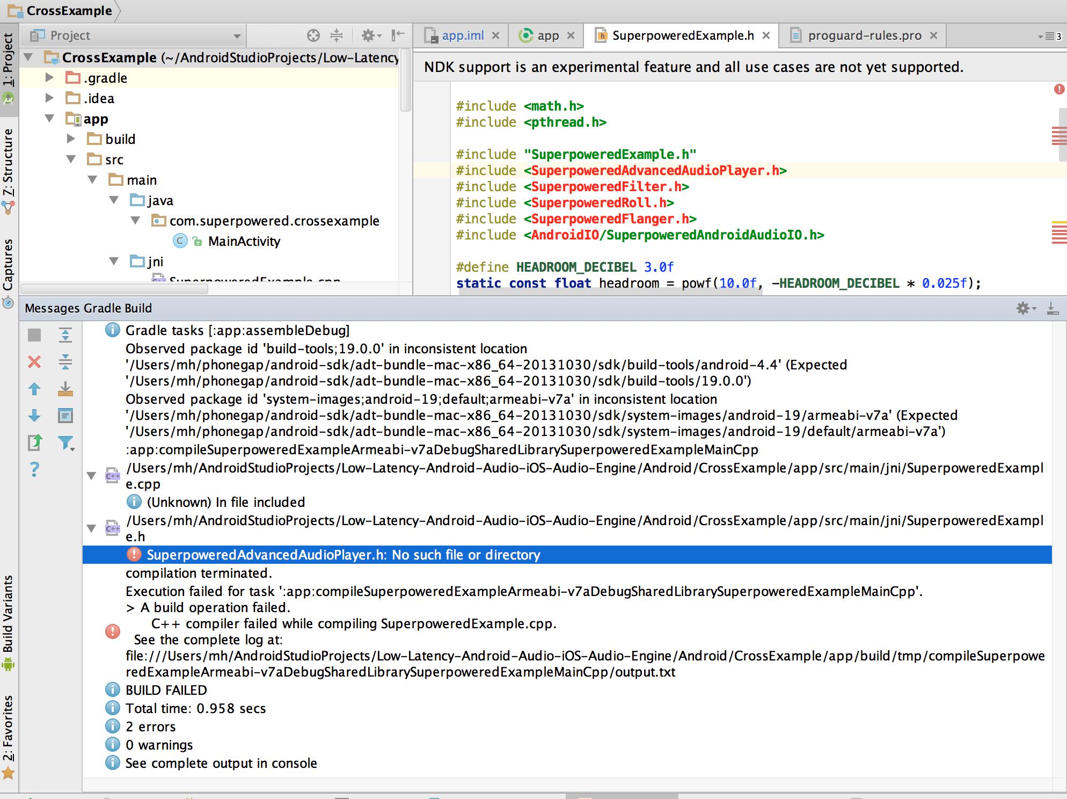Click the red error indicator in editor
The width and height of the screenshot is (1067, 799).
coord(1059,89)
